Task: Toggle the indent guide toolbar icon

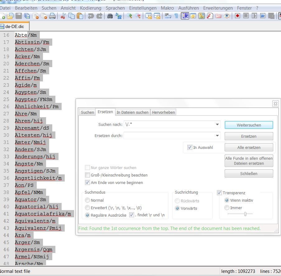Action: tap(185, 16)
